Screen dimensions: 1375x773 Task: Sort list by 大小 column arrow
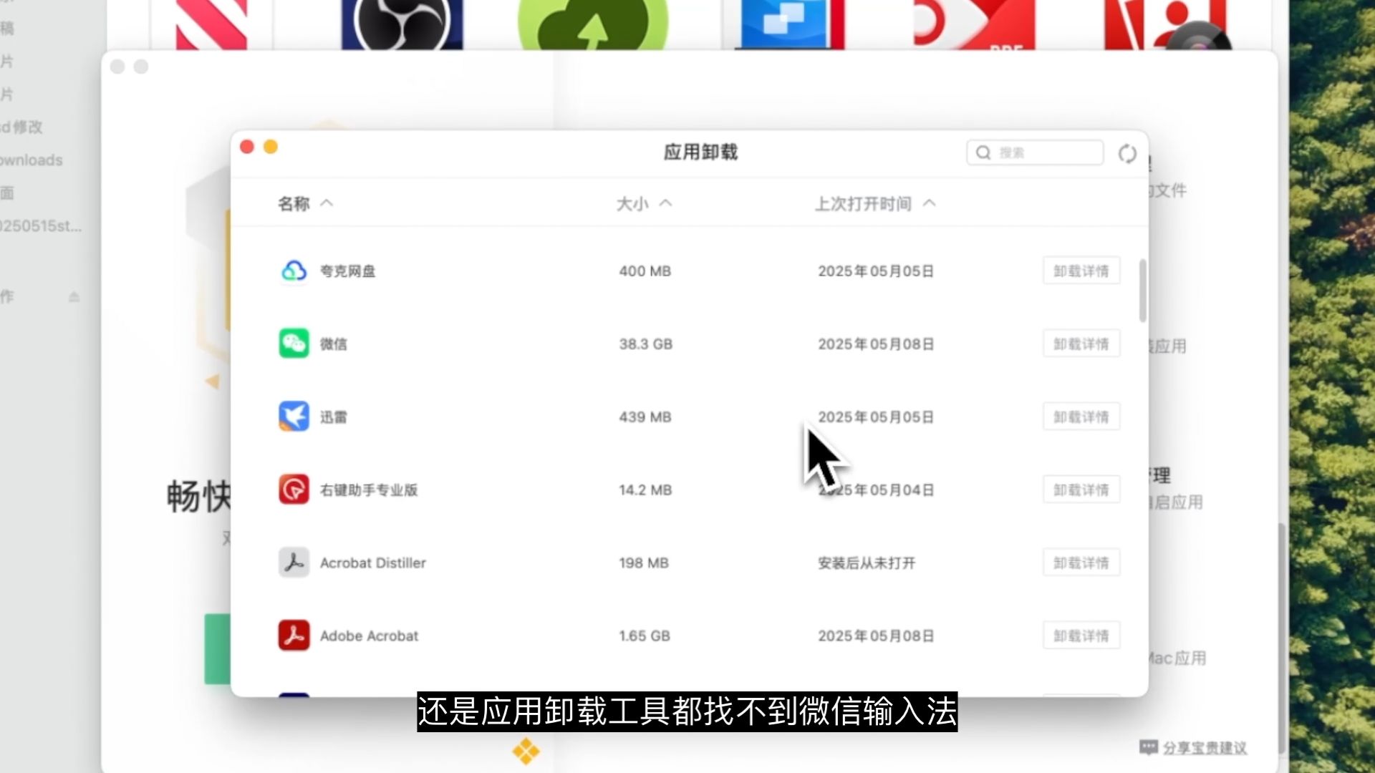[665, 203]
